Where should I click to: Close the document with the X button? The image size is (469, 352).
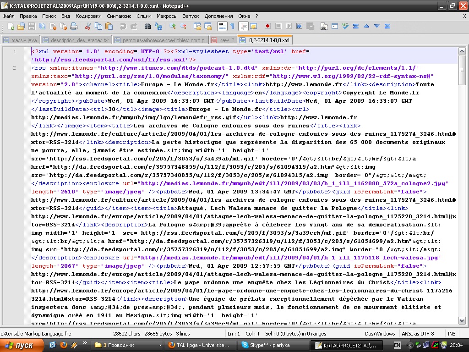(x=464, y=16)
